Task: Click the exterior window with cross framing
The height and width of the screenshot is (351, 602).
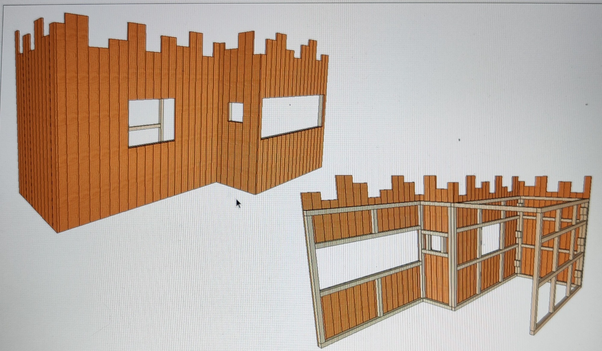Action: pos(152,123)
